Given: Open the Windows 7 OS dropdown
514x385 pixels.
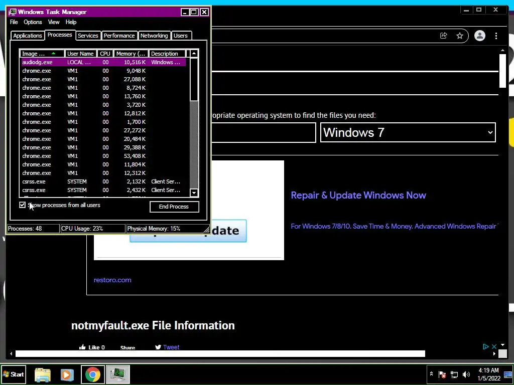Looking at the screenshot, I should (408, 132).
